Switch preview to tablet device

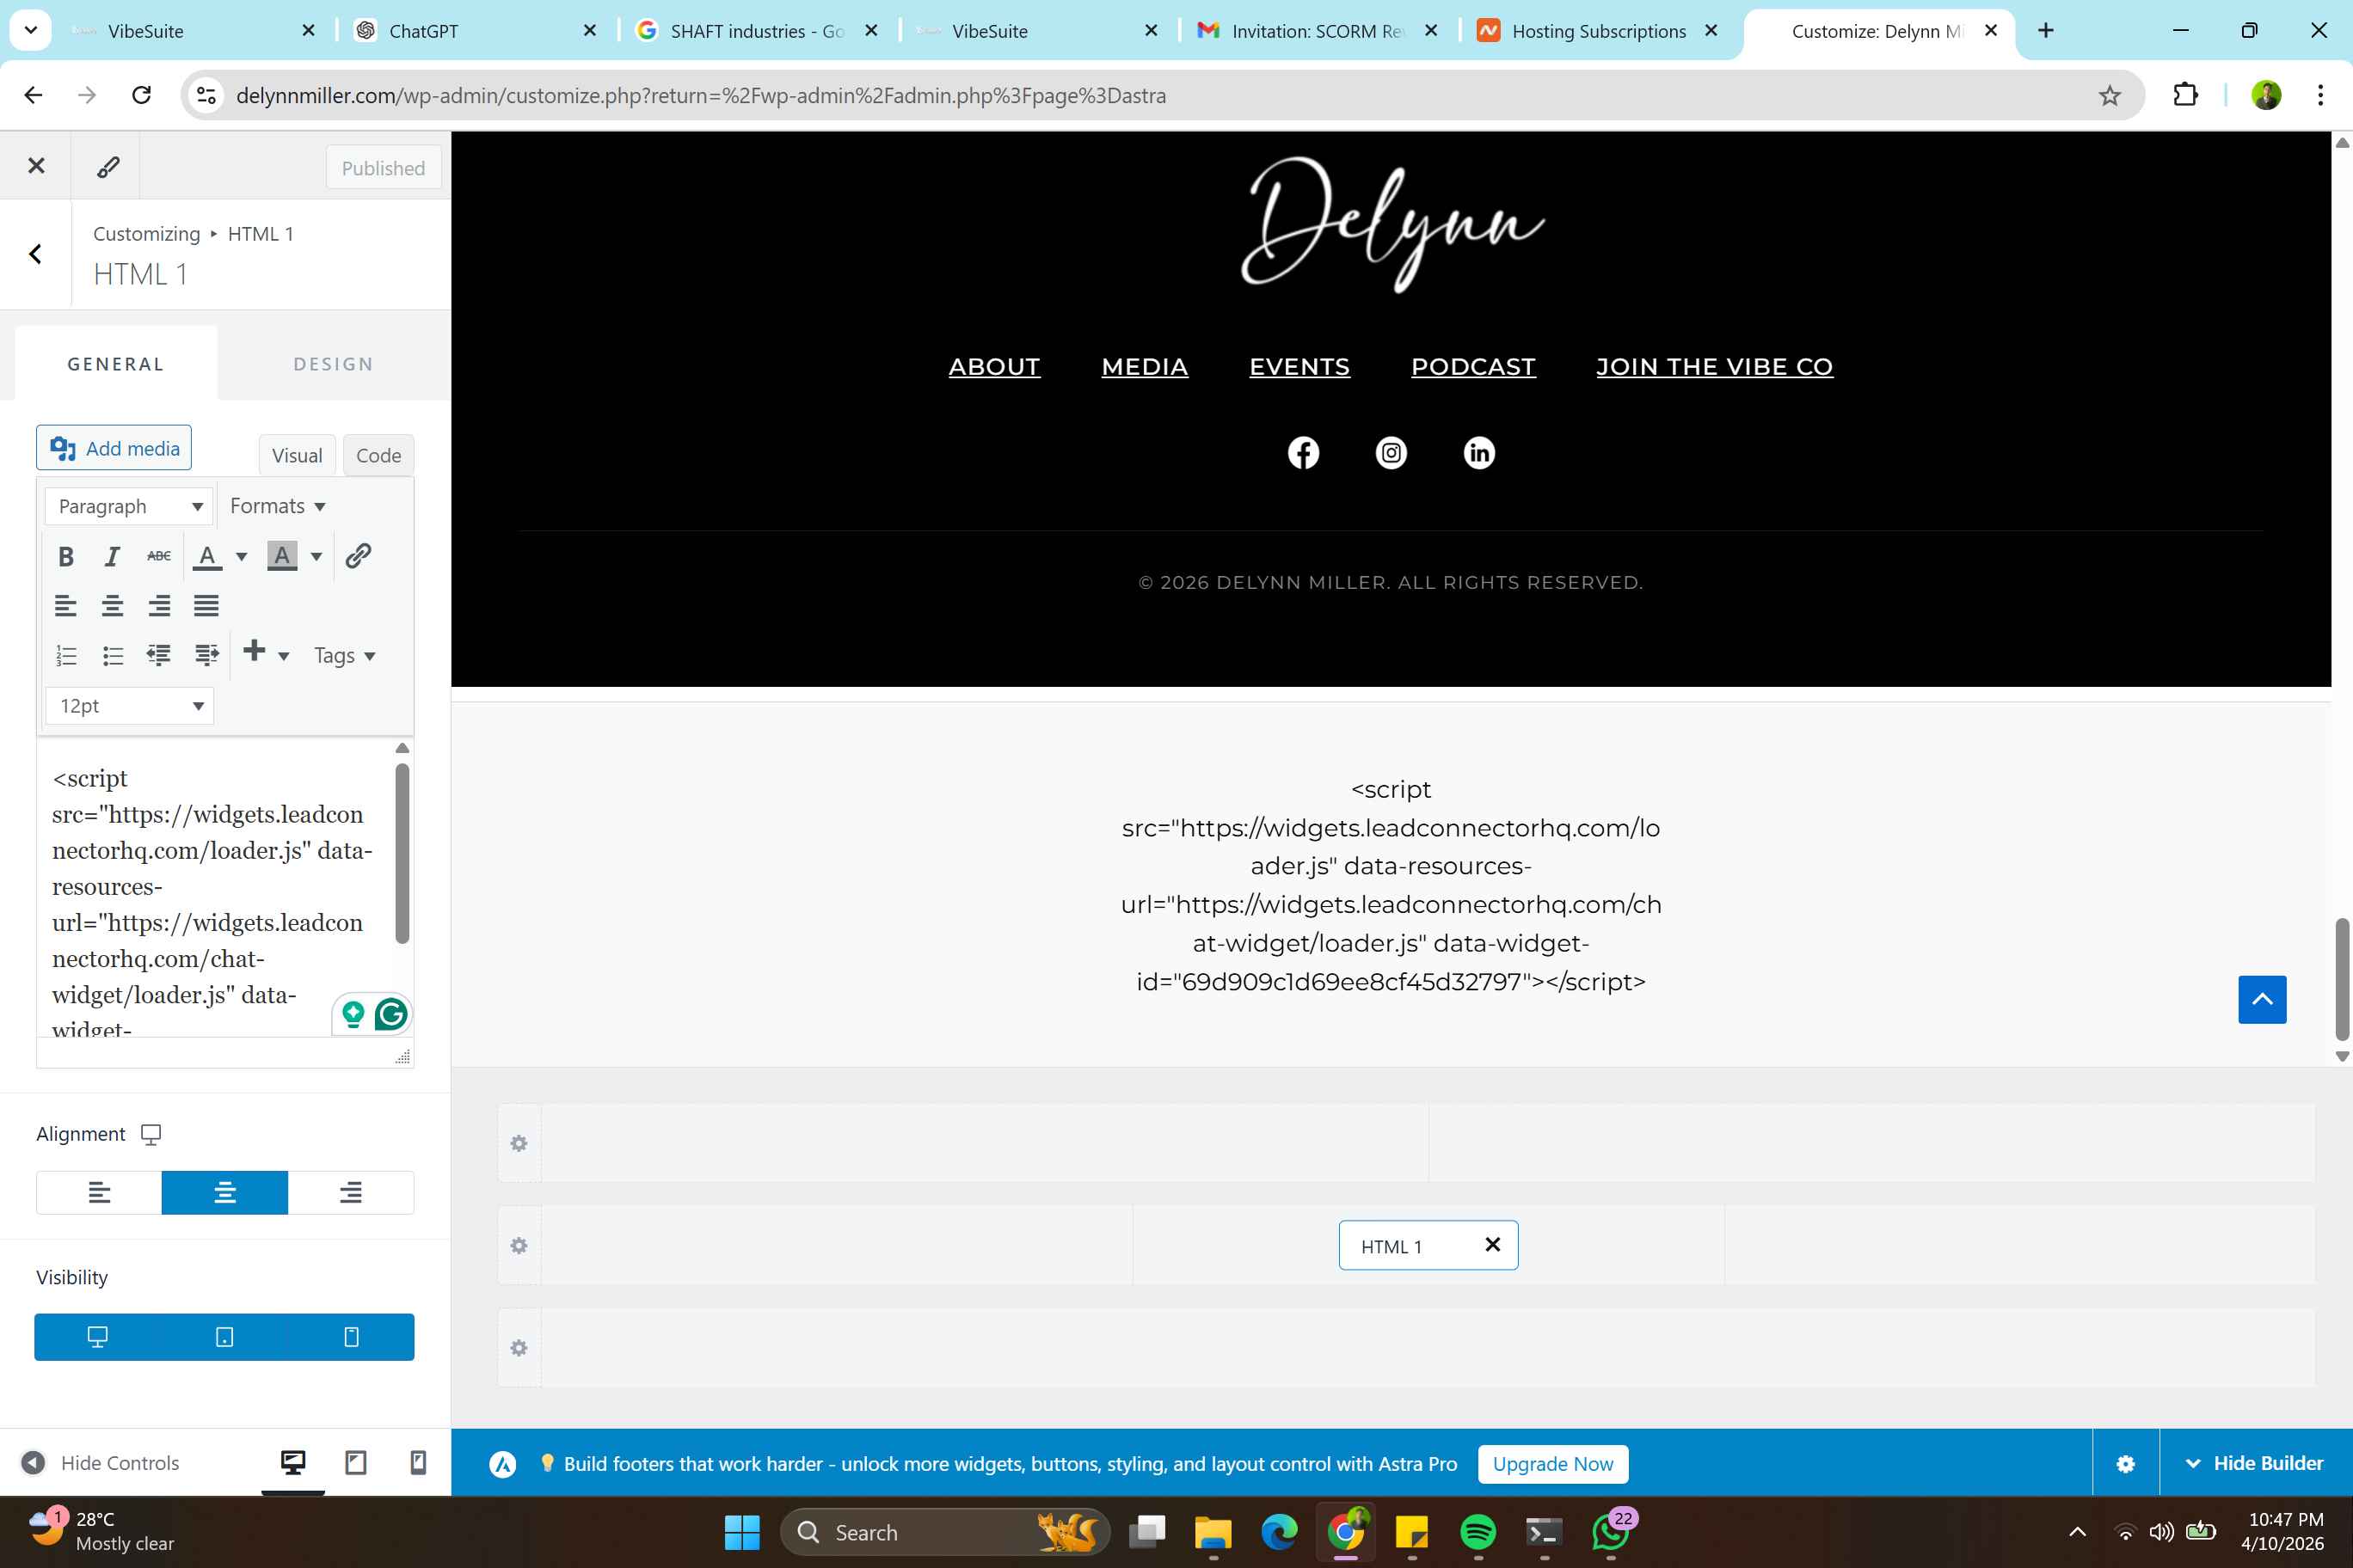[x=355, y=1463]
